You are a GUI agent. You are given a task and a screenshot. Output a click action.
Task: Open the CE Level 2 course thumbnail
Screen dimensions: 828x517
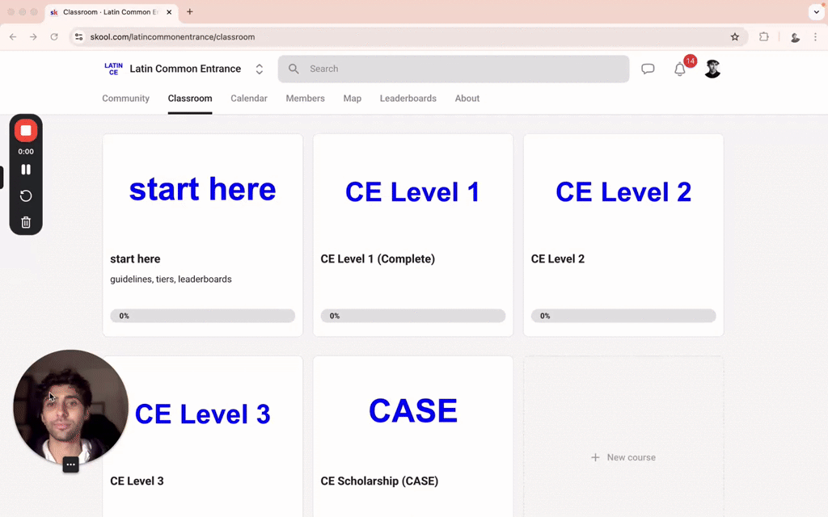click(x=623, y=189)
